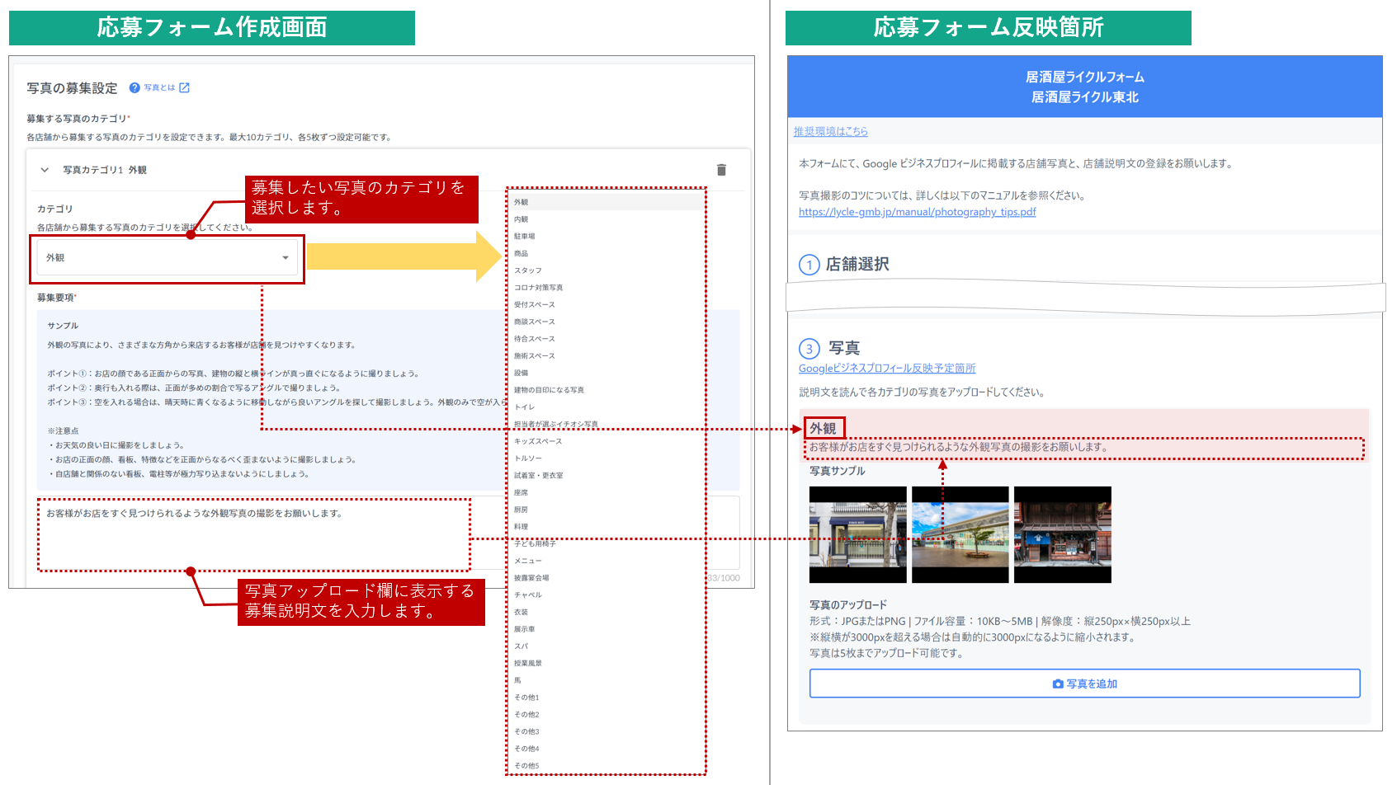Pick 料理 from the category dropdown list
Screen dimensions: 1397x785
pos(522,527)
